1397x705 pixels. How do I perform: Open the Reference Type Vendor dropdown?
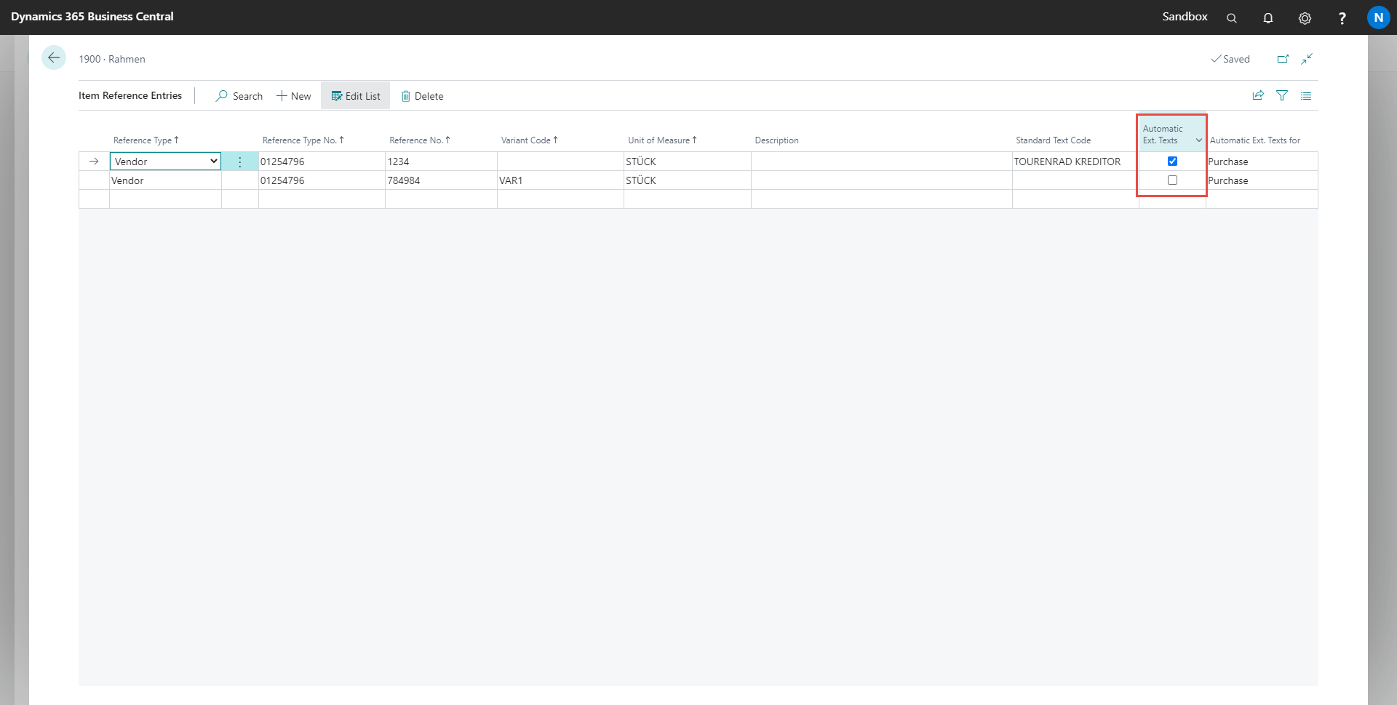pyautogui.click(x=165, y=162)
